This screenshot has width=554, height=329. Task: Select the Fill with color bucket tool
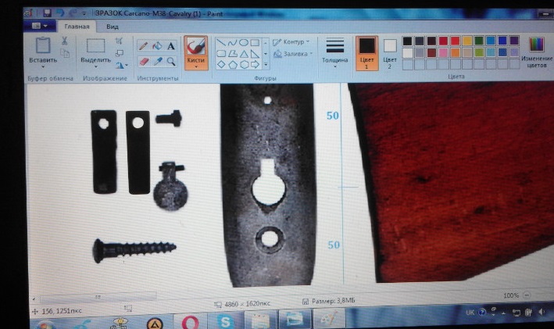(x=157, y=45)
